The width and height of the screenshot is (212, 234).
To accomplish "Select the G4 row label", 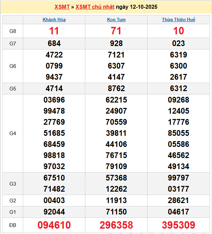I will click(x=13, y=133).
